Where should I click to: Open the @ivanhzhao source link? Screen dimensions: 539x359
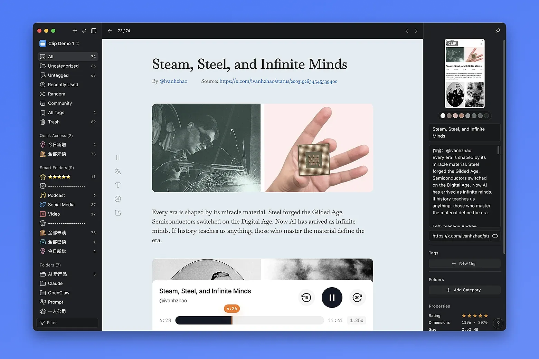[173, 81]
